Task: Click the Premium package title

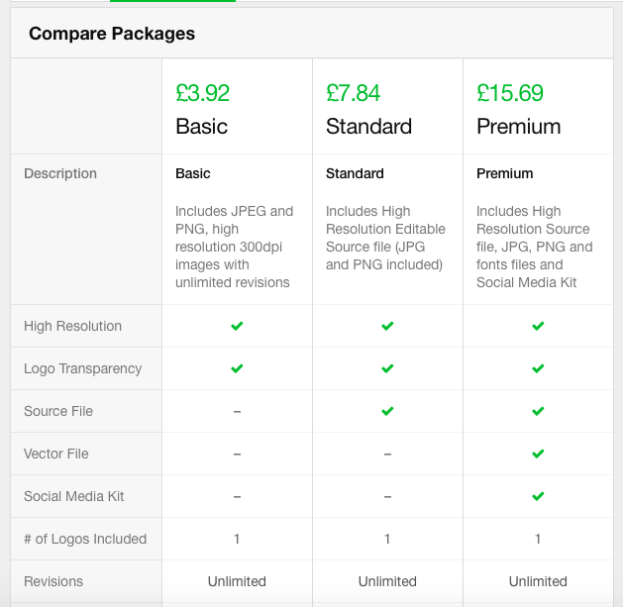Action: click(518, 127)
